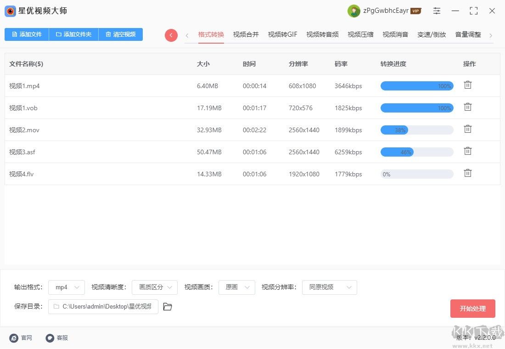
Task: Click the save directory path input field
Action: (x=103, y=306)
